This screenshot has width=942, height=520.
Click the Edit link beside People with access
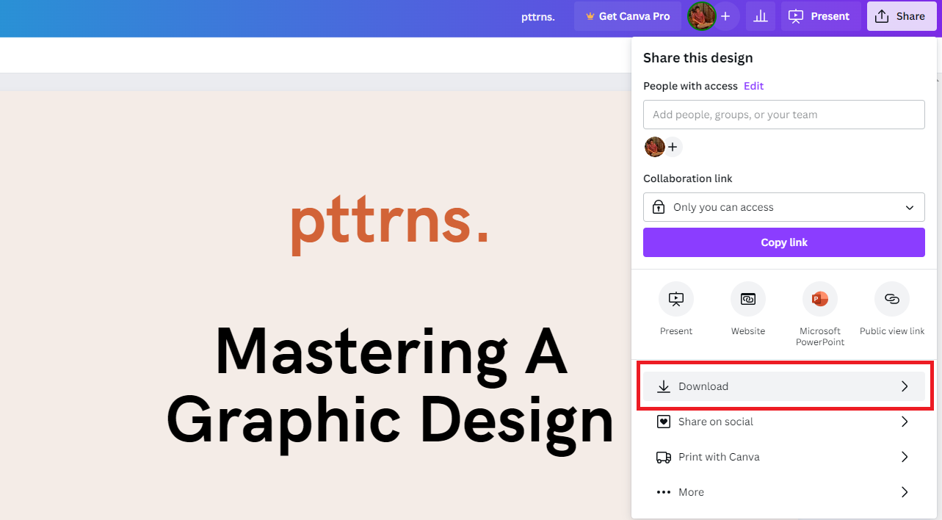click(754, 86)
